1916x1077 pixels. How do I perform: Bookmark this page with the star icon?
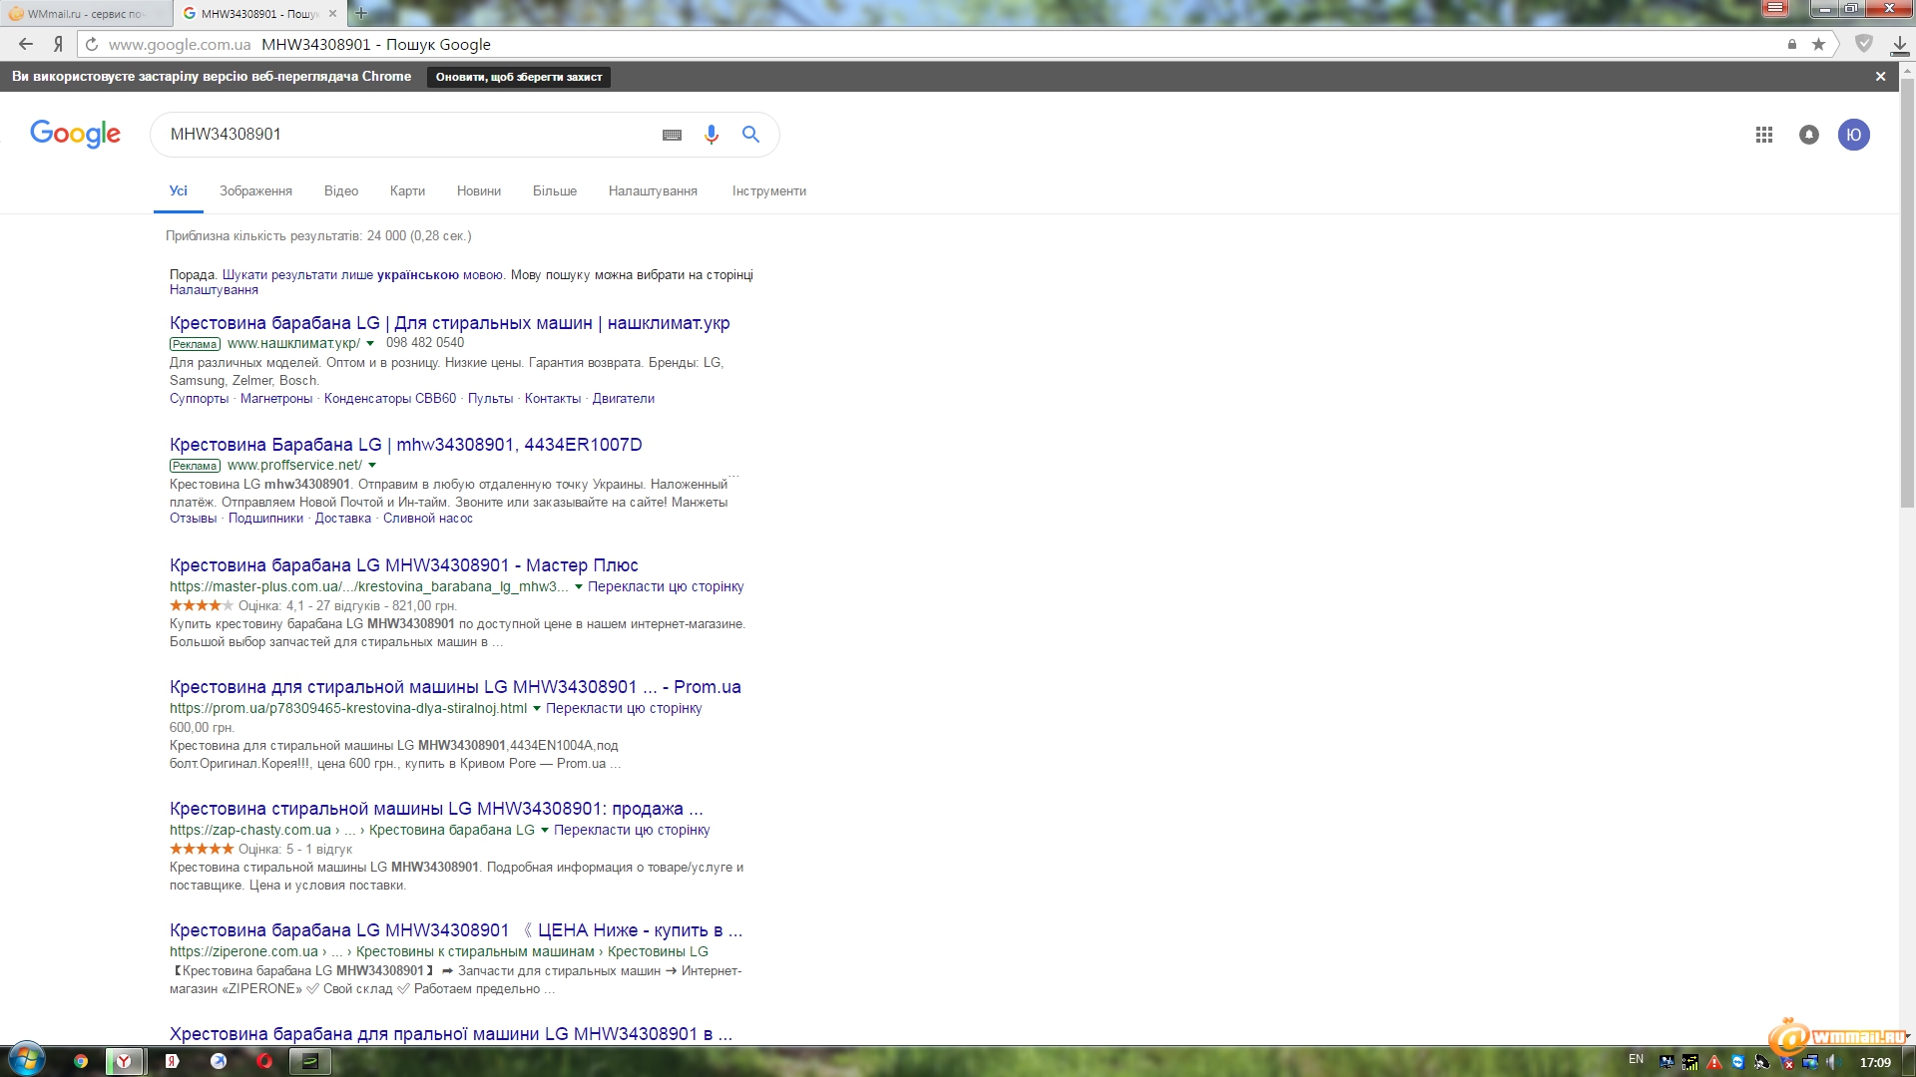coord(1818,44)
